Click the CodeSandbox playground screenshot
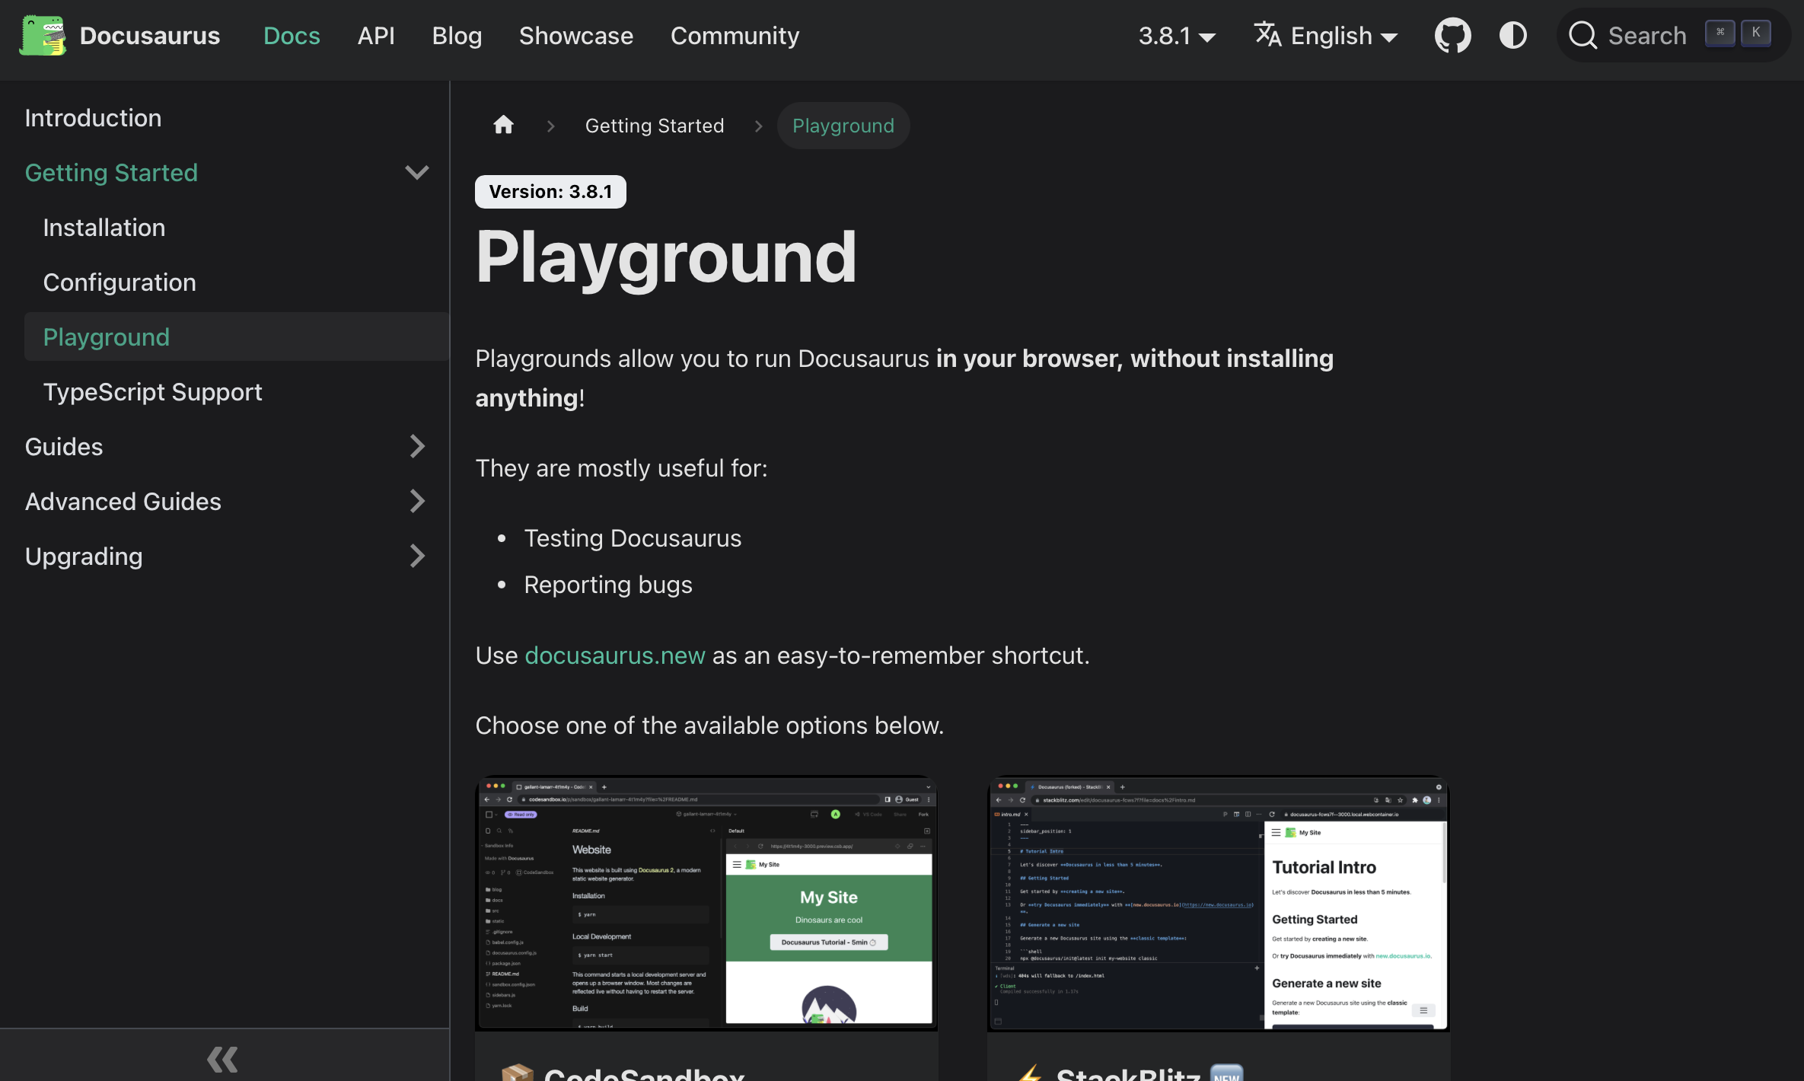The image size is (1804, 1081). [706, 904]
